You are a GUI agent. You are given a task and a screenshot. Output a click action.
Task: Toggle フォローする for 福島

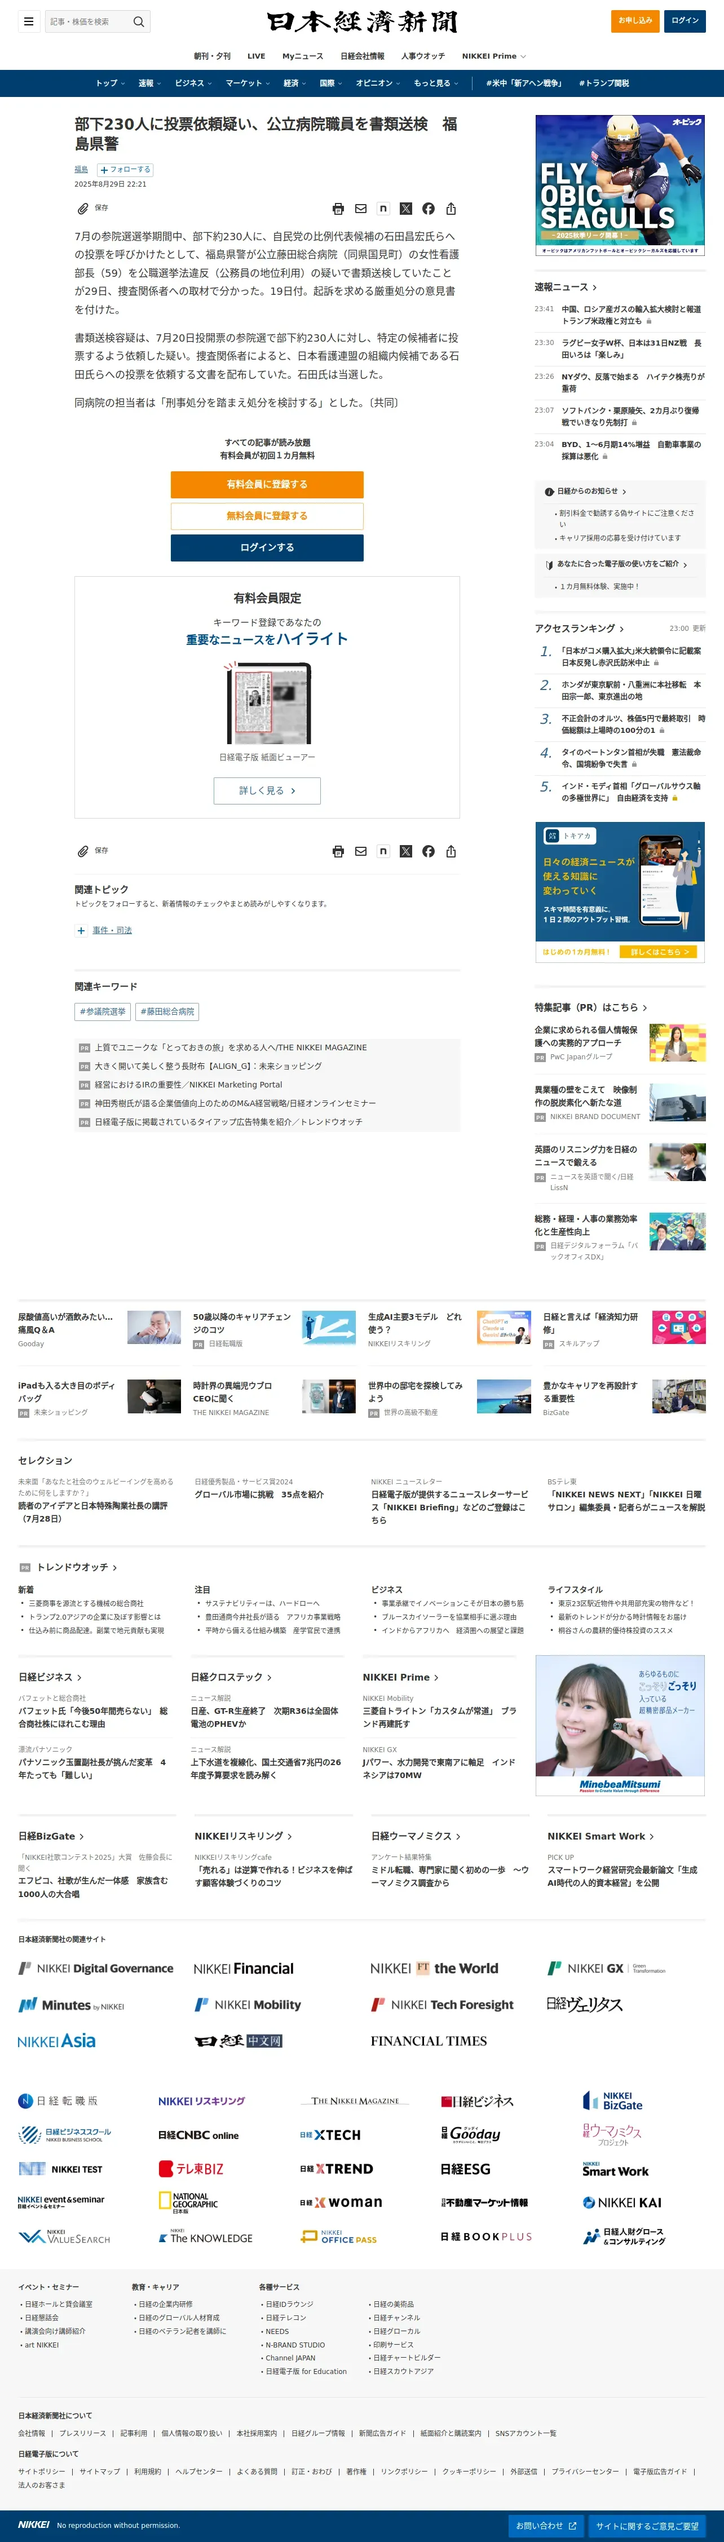pyautogui.click(x=124, y=170)
